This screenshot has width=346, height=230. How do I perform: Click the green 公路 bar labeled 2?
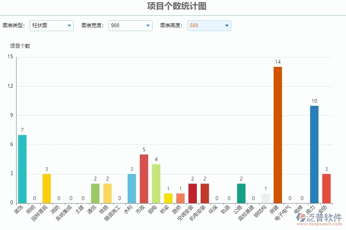(241, 194)
